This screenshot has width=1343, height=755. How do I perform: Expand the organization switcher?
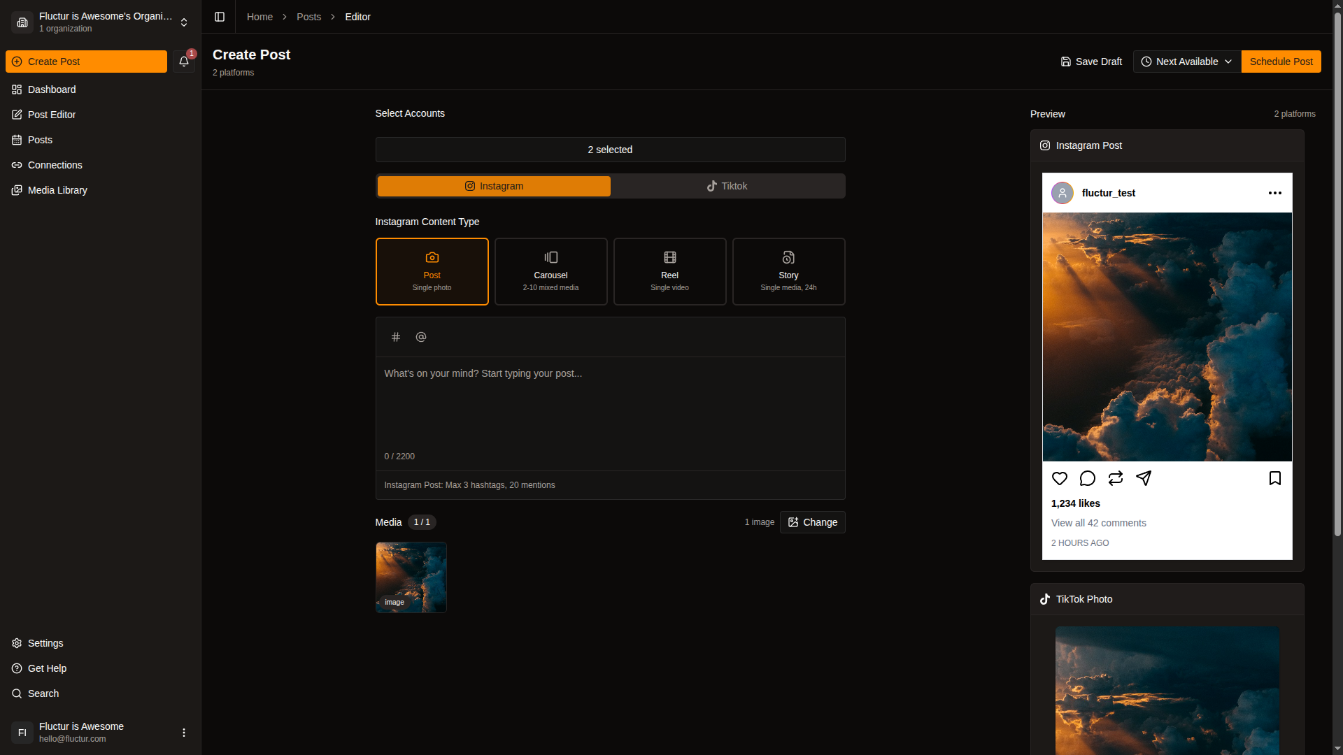pos(183,22)
